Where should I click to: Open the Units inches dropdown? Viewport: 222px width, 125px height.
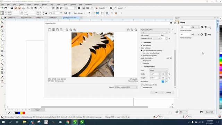coord(159,70)
